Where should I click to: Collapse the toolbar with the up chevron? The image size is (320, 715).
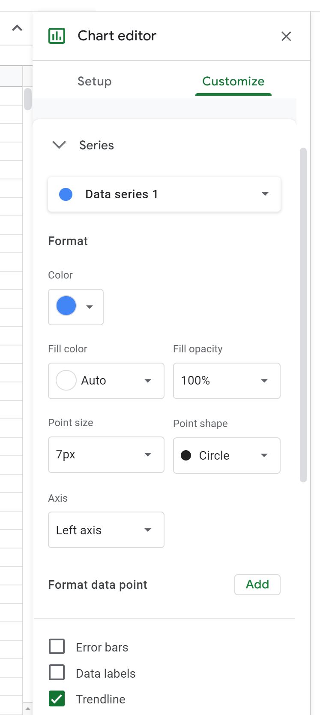(17, 28)
